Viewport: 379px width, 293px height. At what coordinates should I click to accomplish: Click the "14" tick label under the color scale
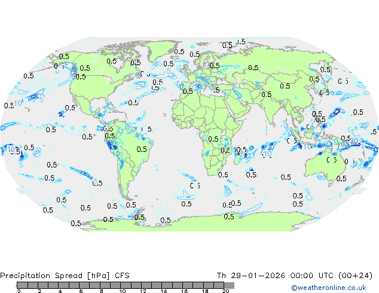(164, 291)
